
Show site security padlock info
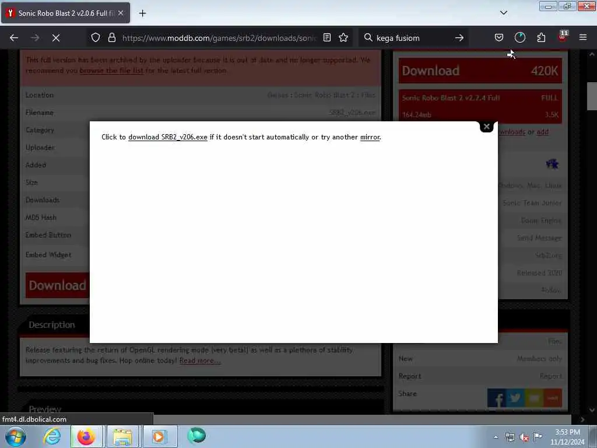pos(111,38)
